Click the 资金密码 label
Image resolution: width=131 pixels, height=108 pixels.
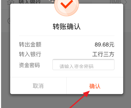click(29, 65)
